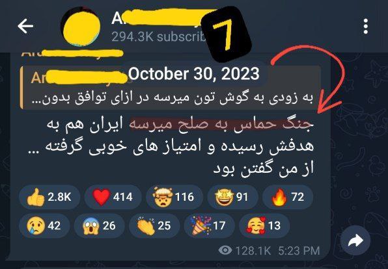Tap the party popper 17 reaction
This screenshot has height=269, width=388.
[210, 225]
